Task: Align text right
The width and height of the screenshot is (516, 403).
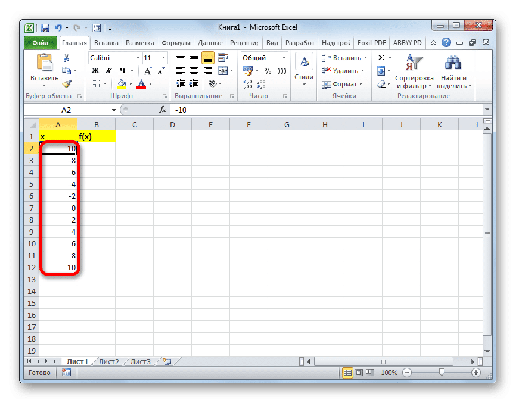Action: [207, 71]
